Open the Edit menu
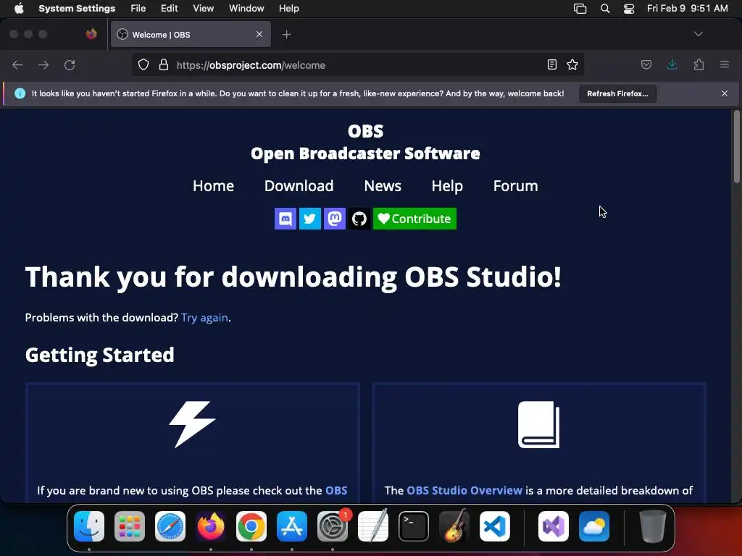742x556 pixels. (169, 9)
